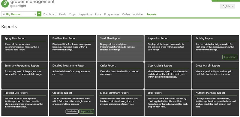Open the Gross Margin Report tile
This screenshot has height=117, width=240.
click(x=216, y=76)
